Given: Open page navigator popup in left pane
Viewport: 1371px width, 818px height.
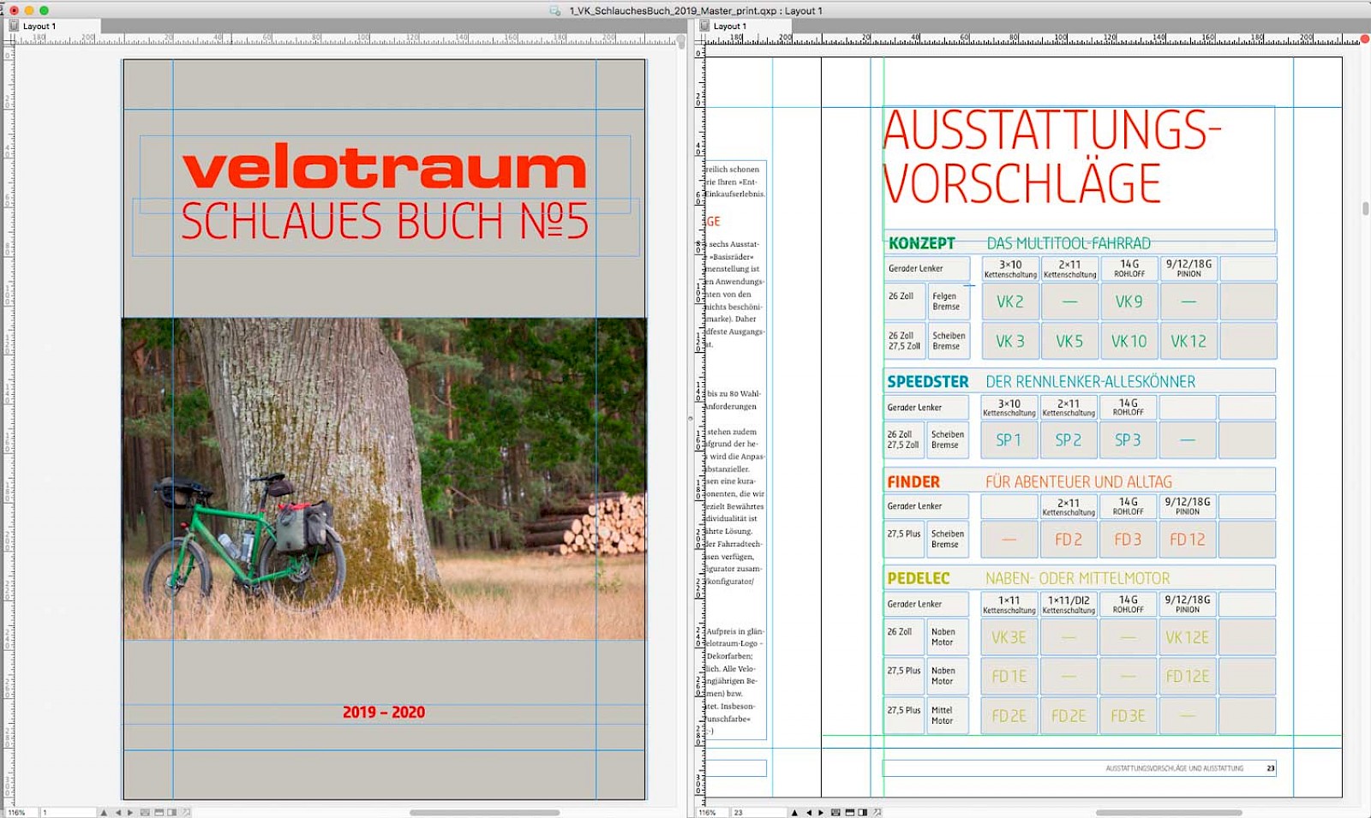Looking at the screenshot, I should pyautogui.click(x=104, y=812).
